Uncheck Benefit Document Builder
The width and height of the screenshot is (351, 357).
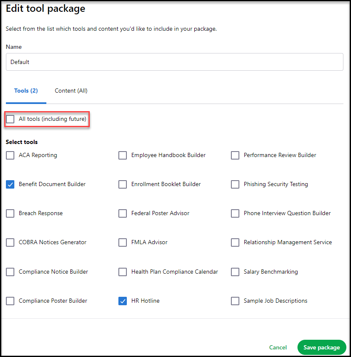10,184
